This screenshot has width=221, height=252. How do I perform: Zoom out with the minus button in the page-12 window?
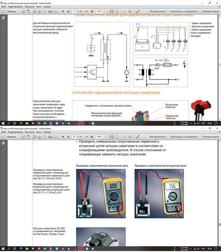click(x=87, y=11)
